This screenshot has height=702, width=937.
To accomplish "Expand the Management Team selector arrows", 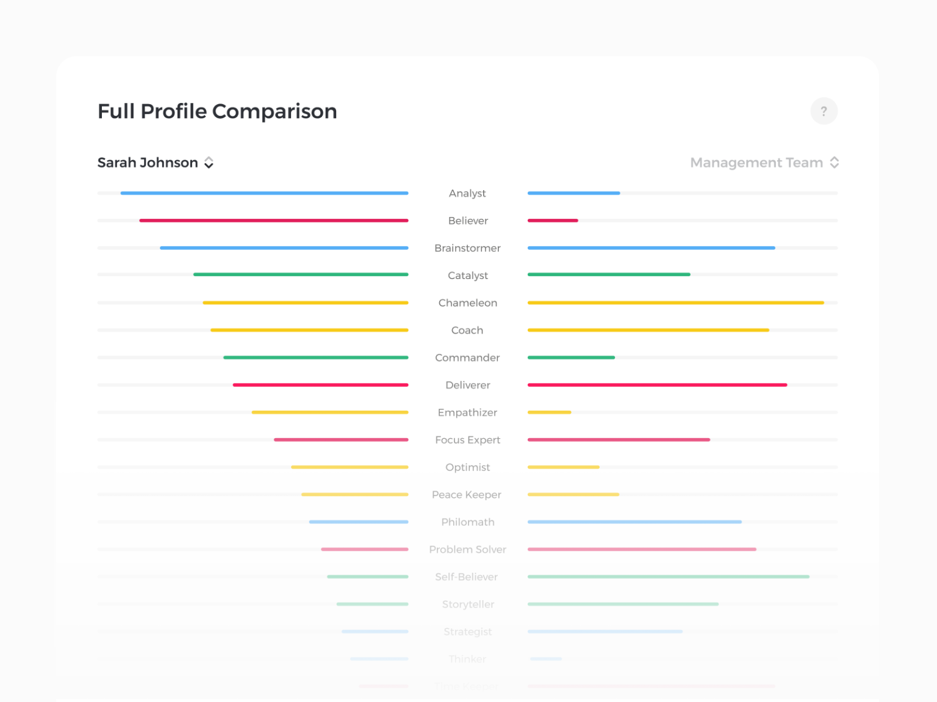I will click(x=835, y=163).
